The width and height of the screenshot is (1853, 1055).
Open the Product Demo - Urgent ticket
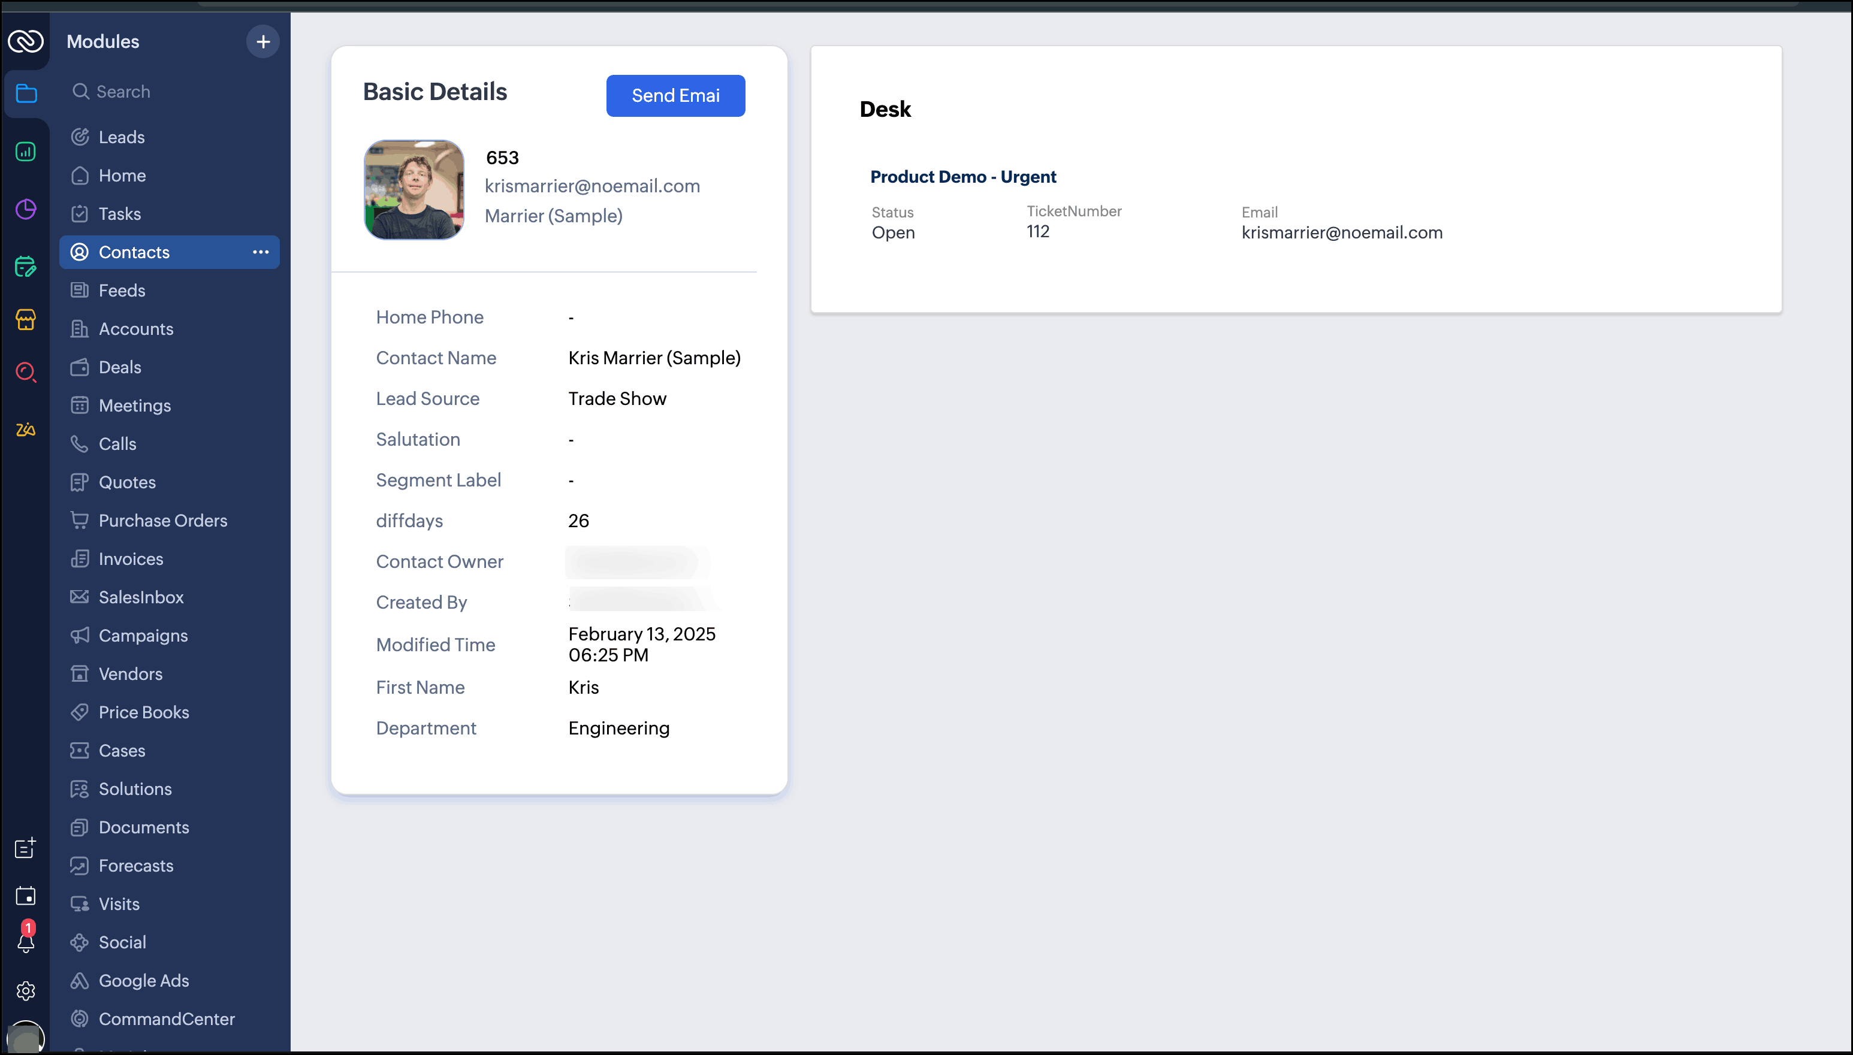click(x=962, y=177)
